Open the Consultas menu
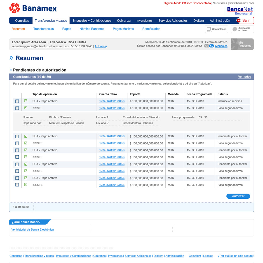This screenshot has height=263, width=263. click(22, 20)
